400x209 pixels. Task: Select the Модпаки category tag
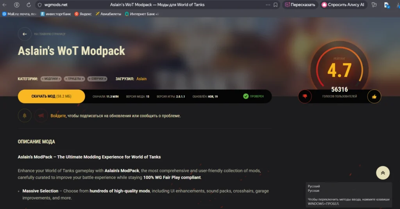pyautogui.click(x=51, y=79)
